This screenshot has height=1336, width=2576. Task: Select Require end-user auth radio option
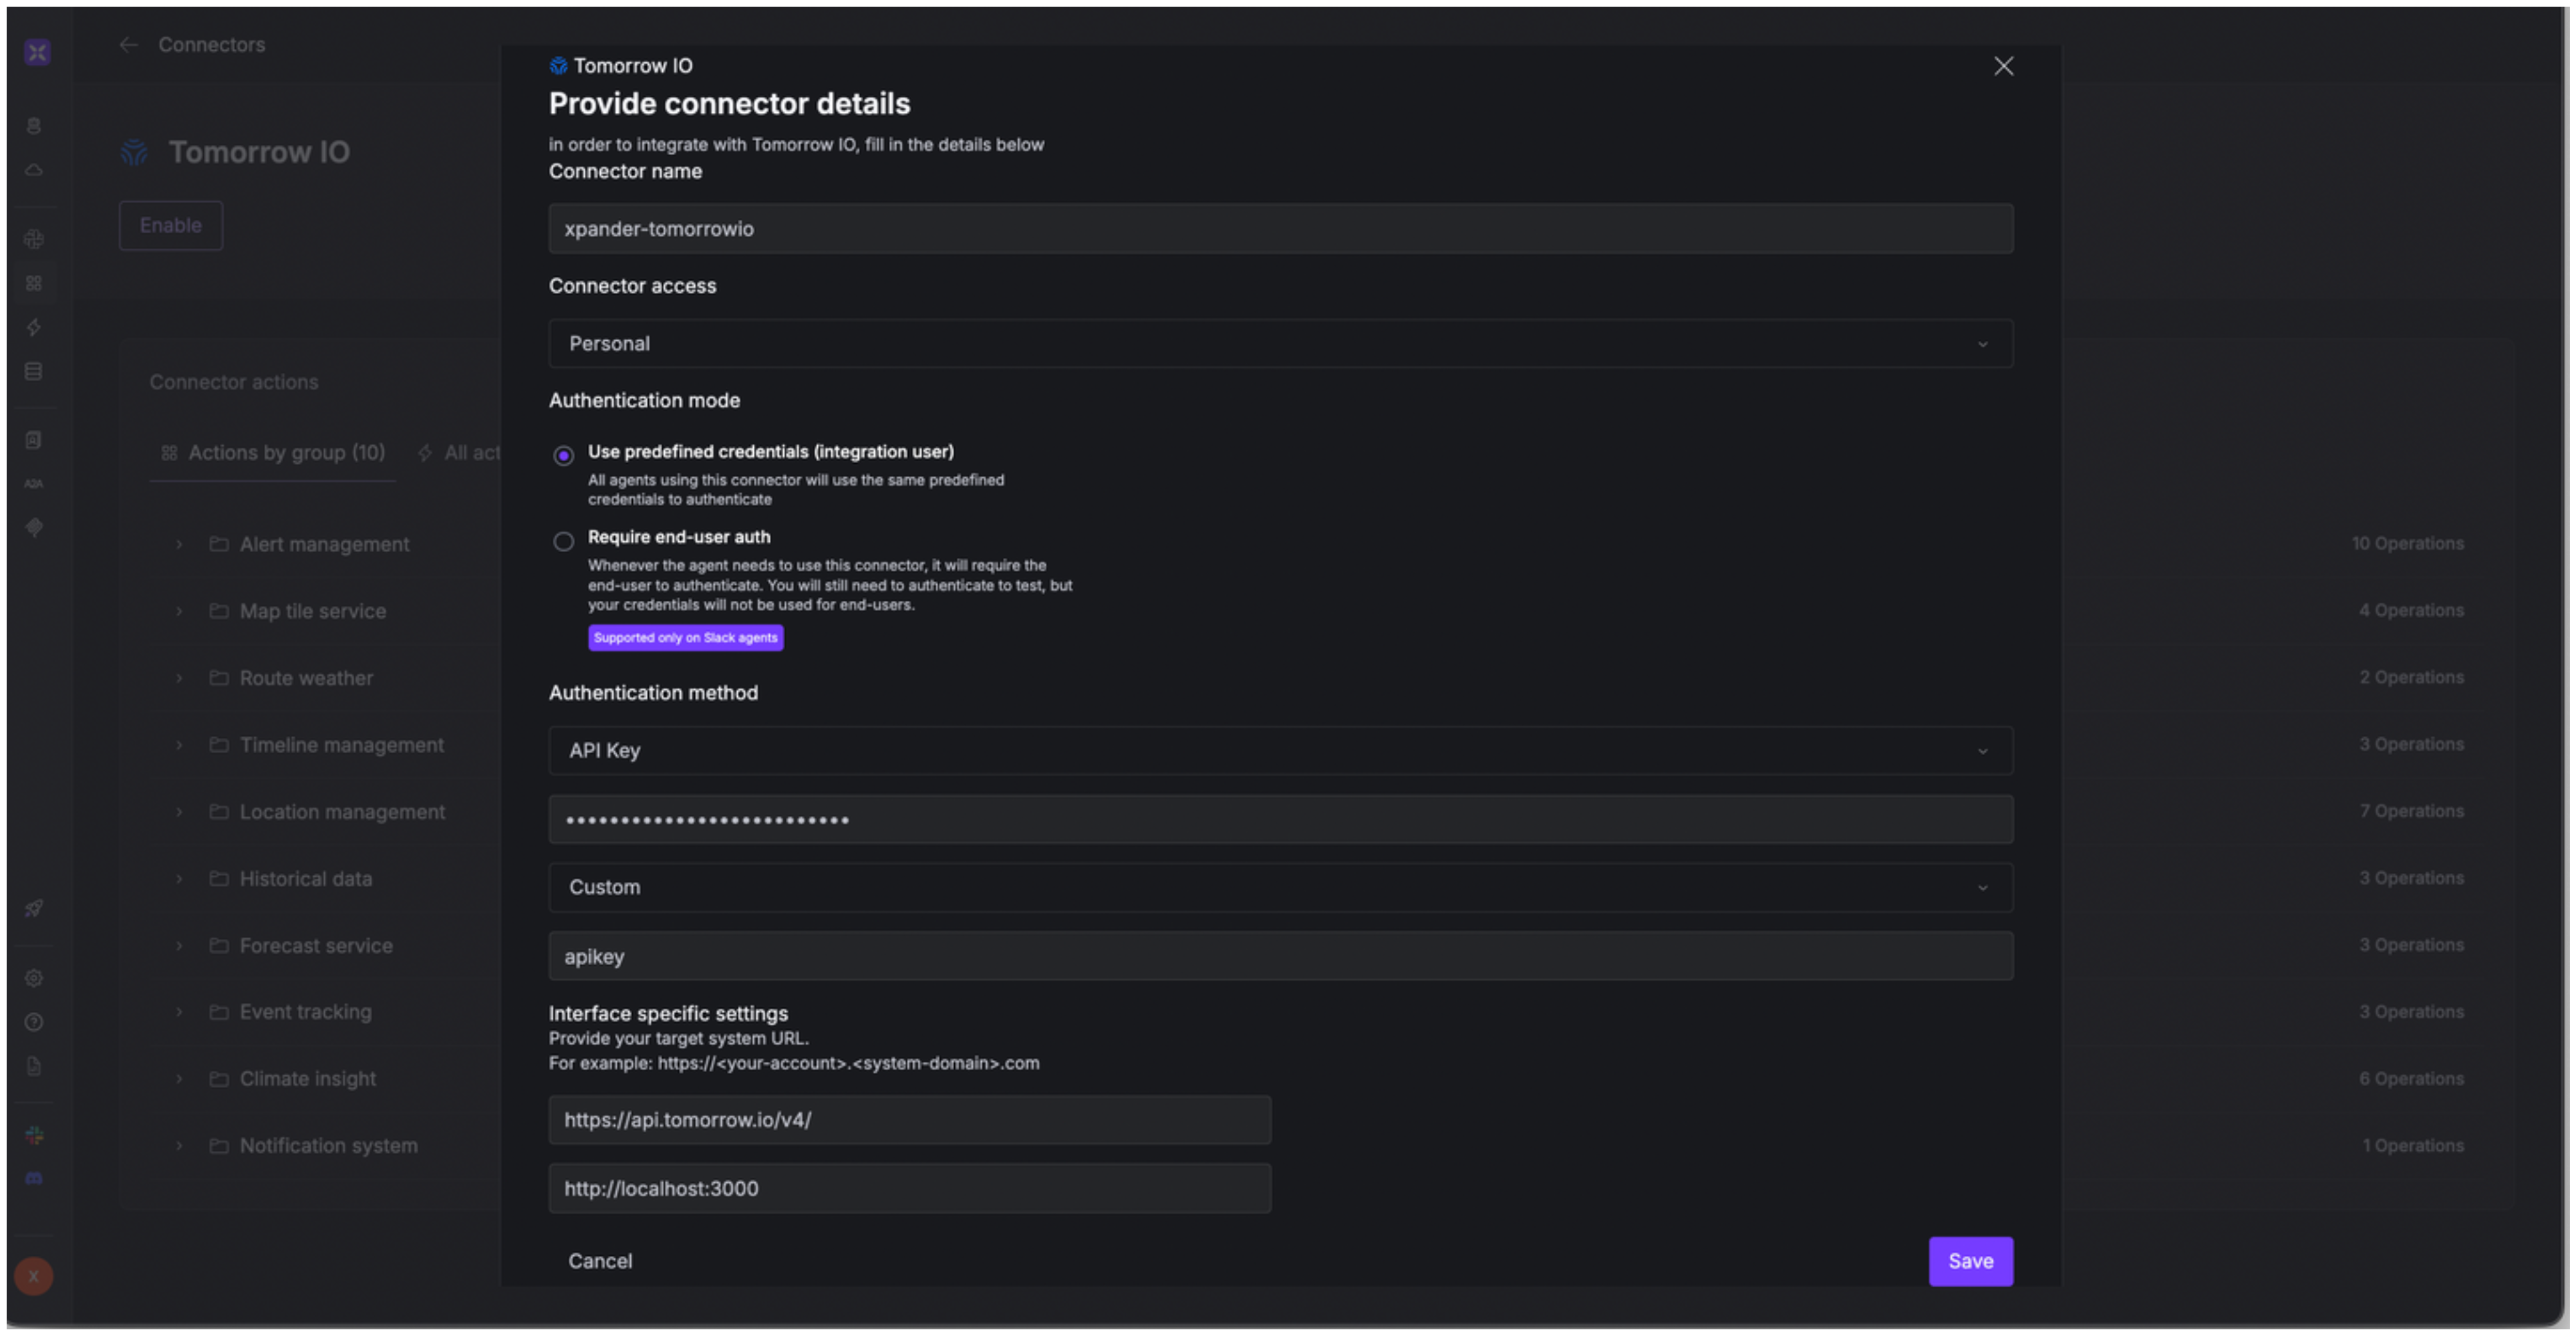[564, 541]
